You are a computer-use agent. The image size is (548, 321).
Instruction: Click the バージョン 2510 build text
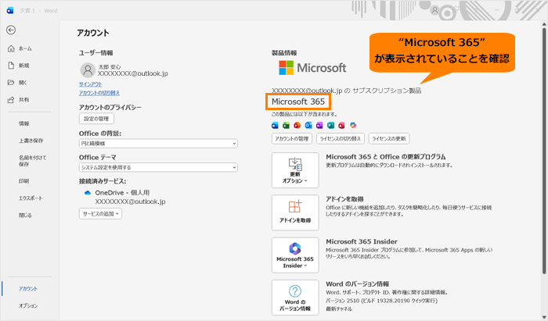click(381, 301)
